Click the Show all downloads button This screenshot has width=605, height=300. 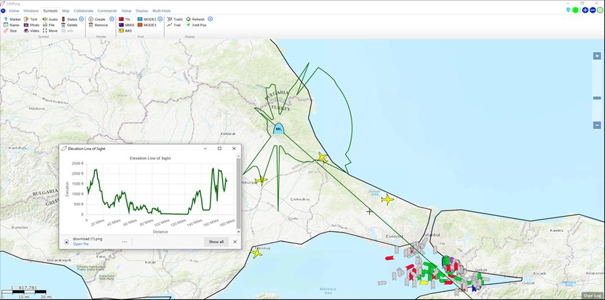(x=216, y=241)
